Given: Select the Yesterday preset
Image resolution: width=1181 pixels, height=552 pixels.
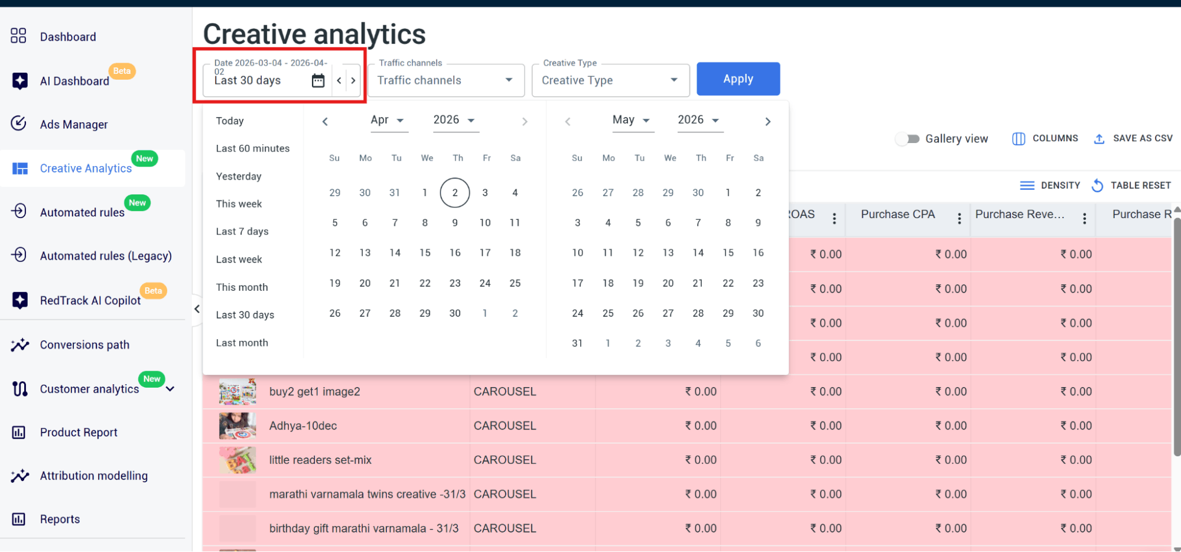Looking at the screenshot, I should [239, 176].
